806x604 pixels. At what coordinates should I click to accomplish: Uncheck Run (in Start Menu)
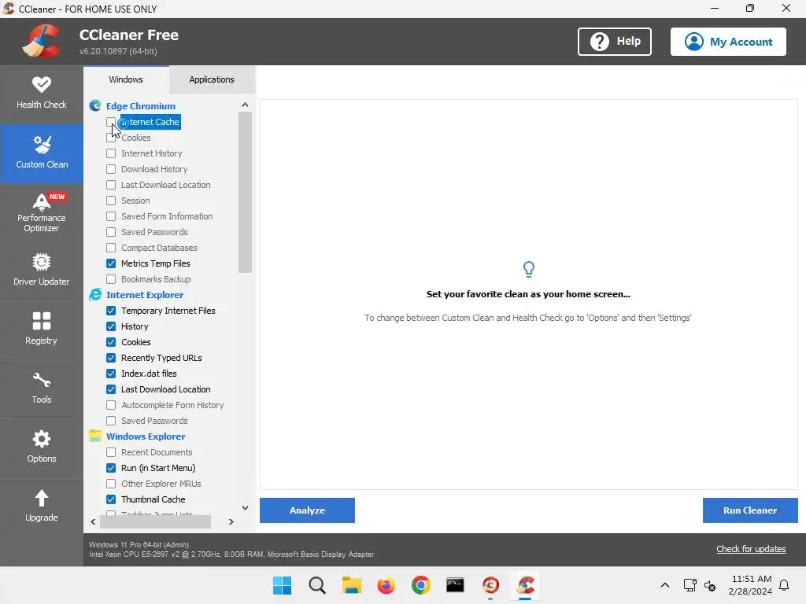pyautogui.click(x=111, y=468)
